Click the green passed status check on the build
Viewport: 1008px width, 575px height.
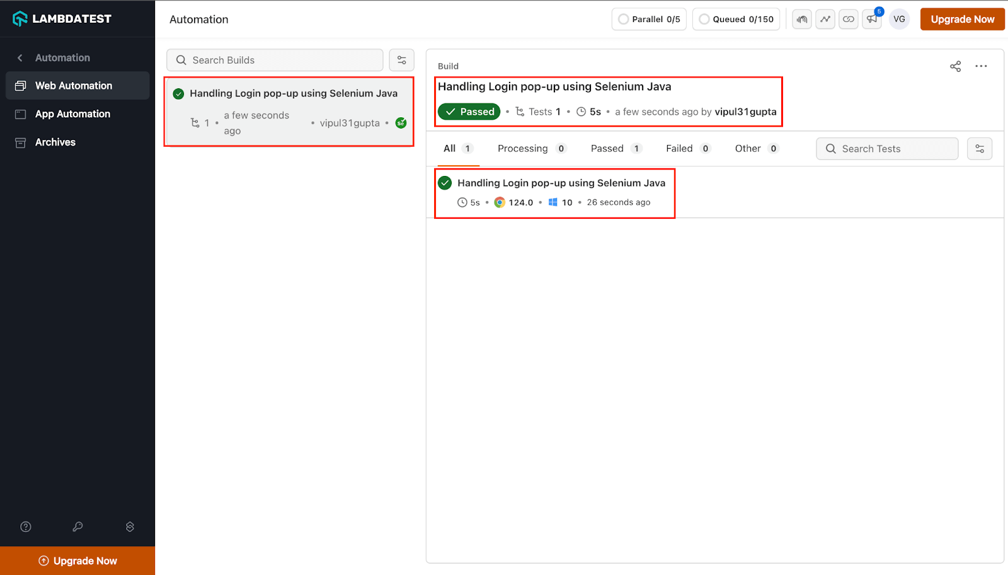pos(469,112)
